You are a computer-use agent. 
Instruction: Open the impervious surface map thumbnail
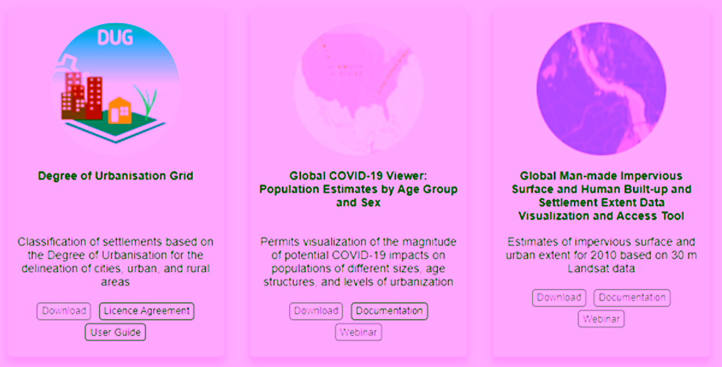click(601, 89)
